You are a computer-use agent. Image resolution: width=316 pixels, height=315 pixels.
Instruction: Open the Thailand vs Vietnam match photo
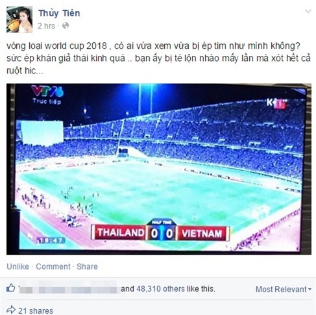click(159, 169)
